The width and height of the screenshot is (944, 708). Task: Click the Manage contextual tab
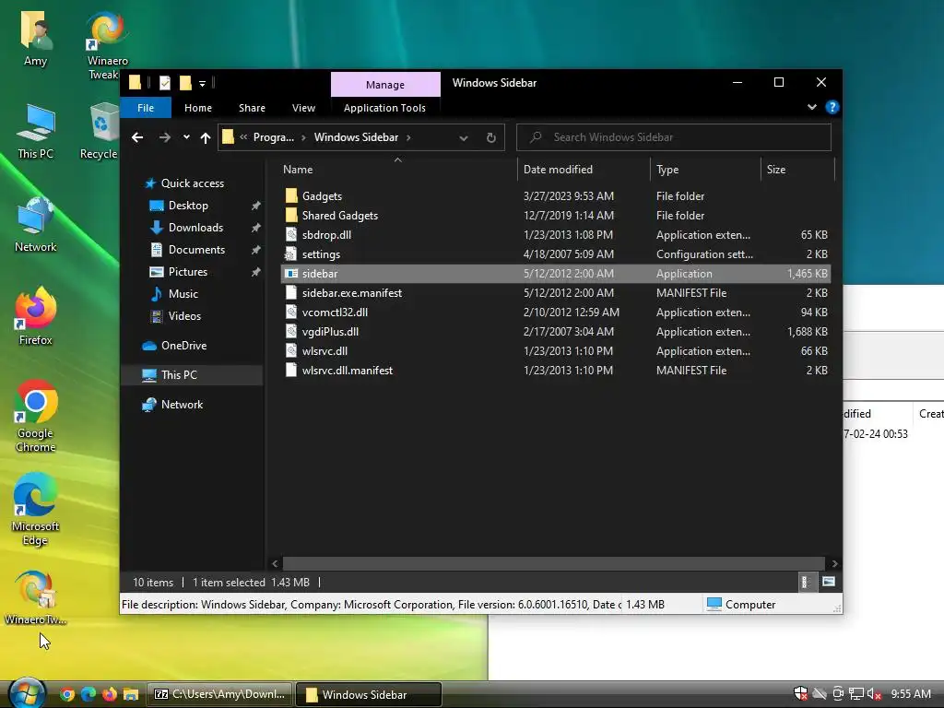385,85
